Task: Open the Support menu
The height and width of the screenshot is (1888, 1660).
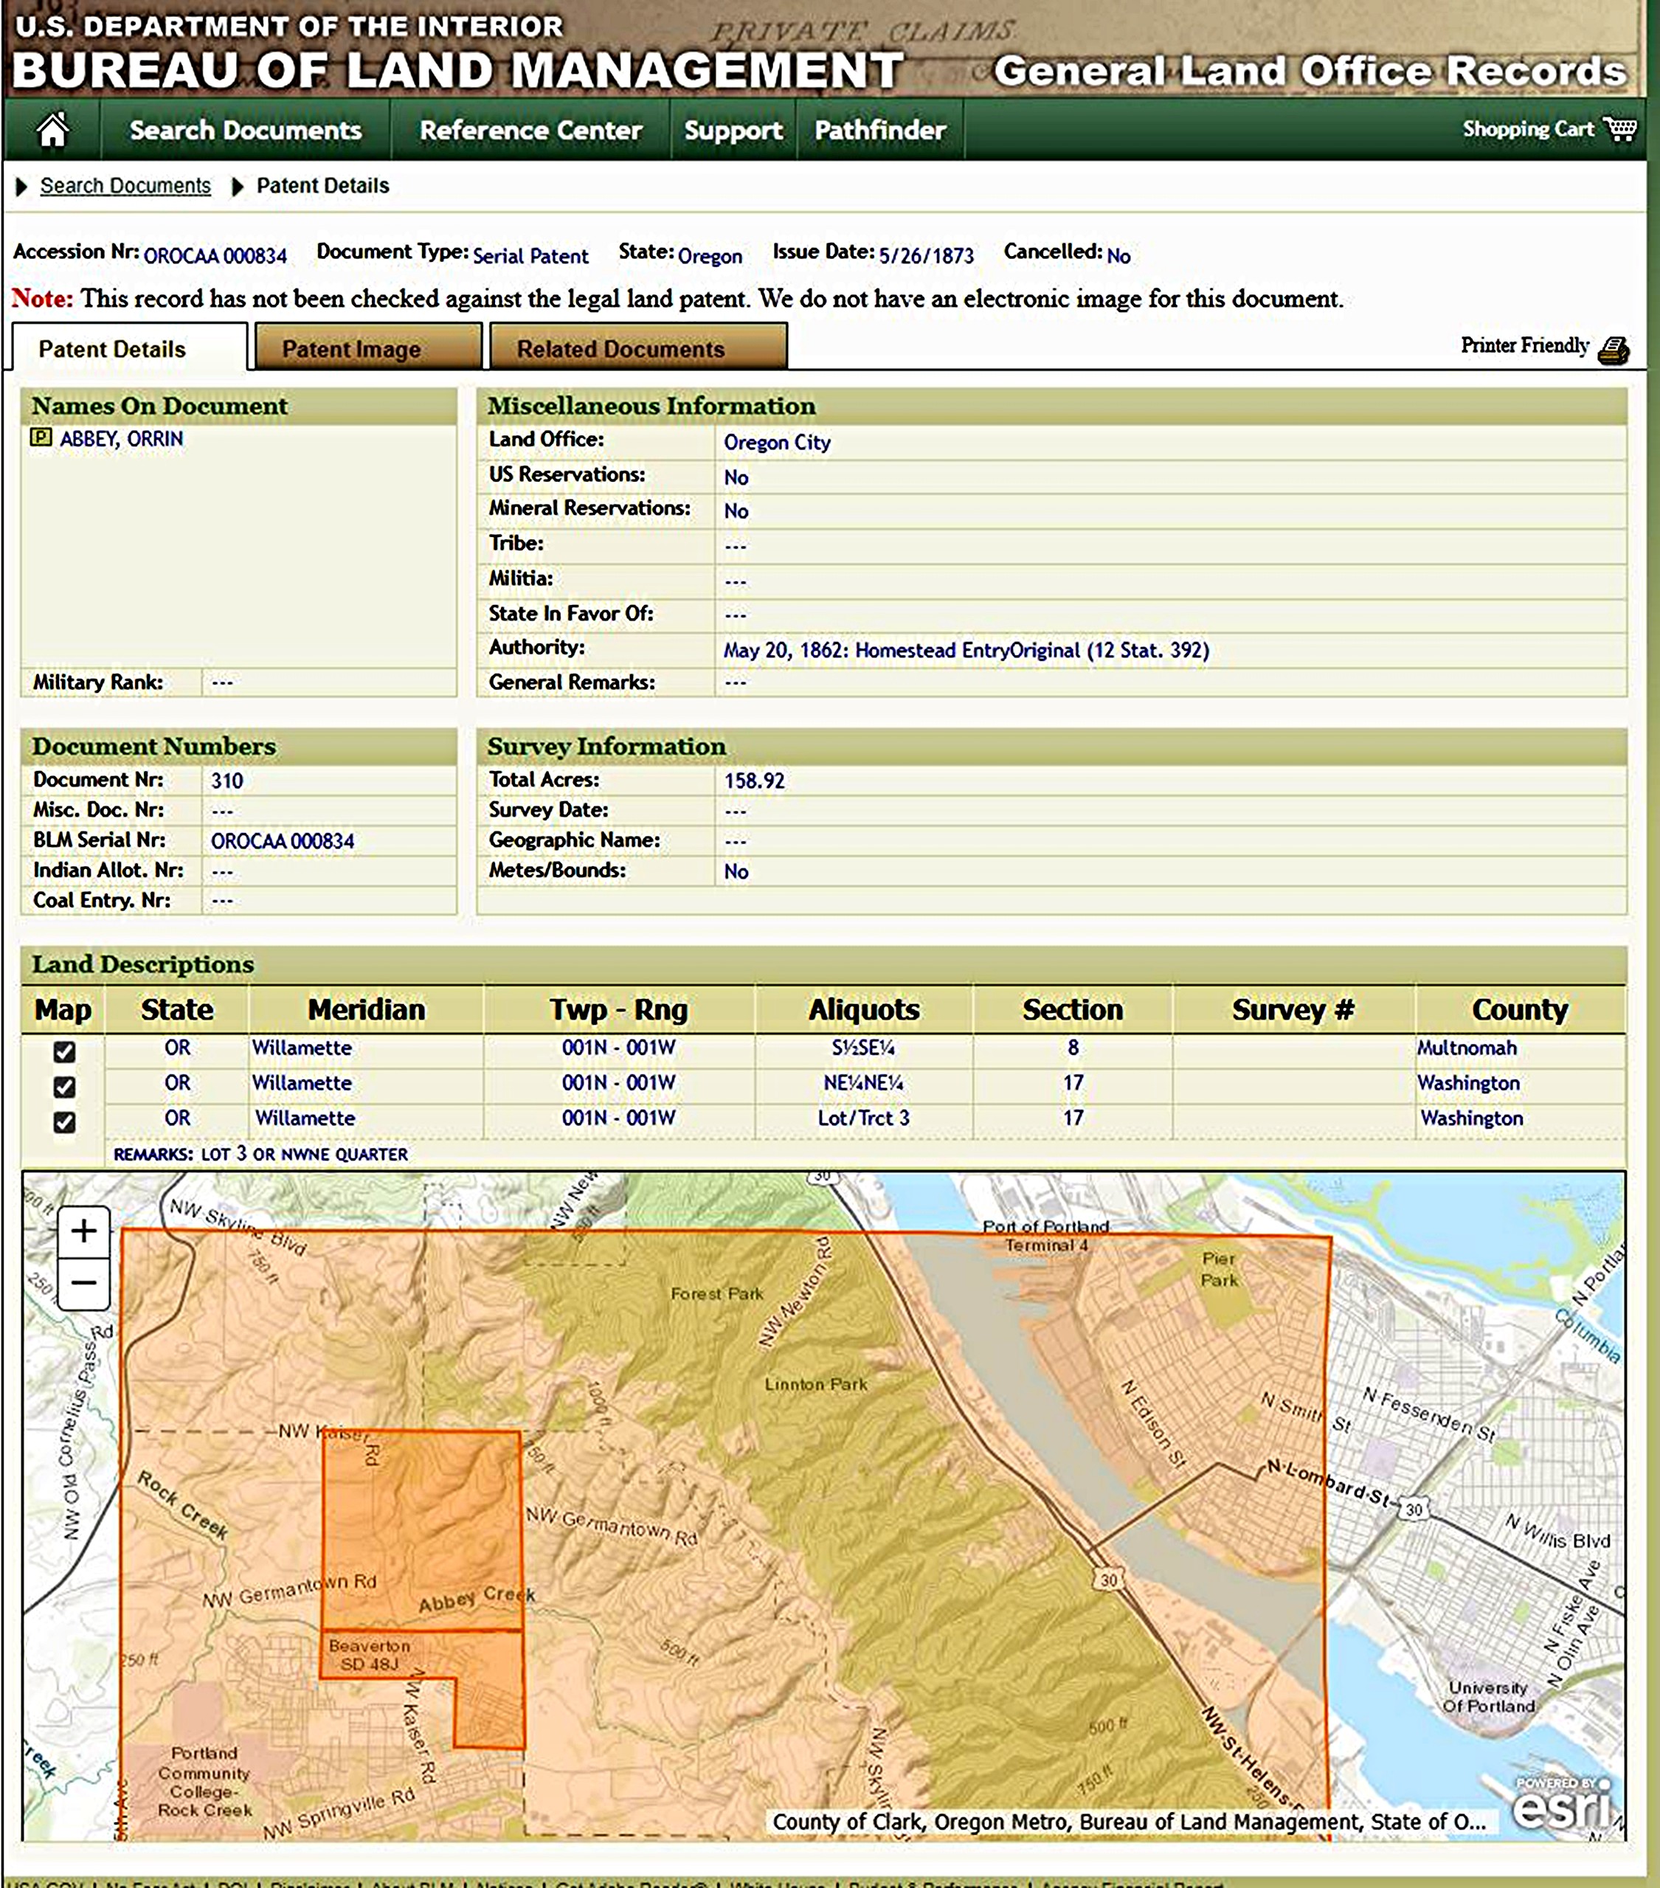Action: (733, 131)
